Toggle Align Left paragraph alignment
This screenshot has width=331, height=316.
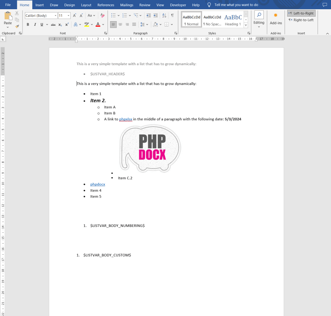113,25
